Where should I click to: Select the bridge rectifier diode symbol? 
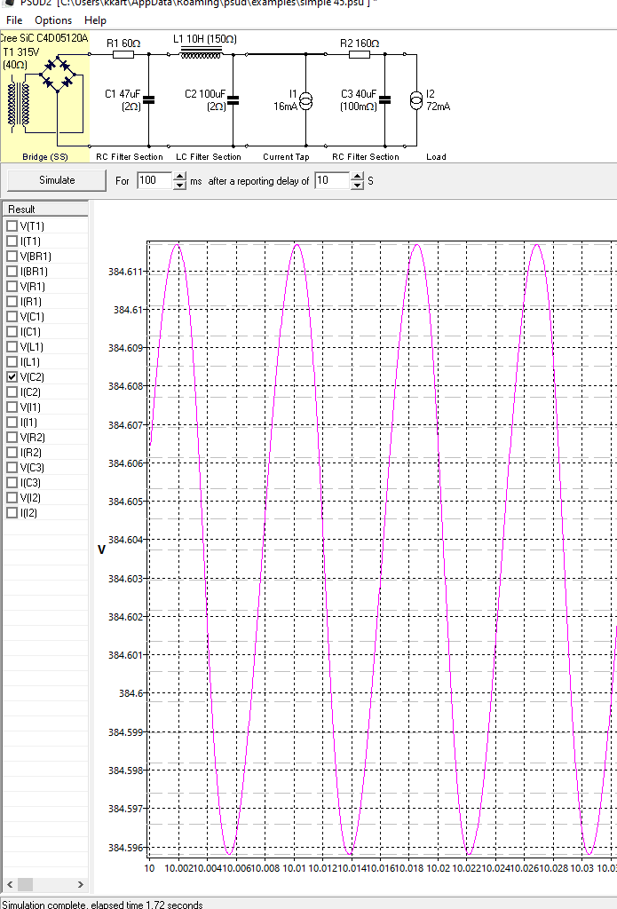[59, 73]
